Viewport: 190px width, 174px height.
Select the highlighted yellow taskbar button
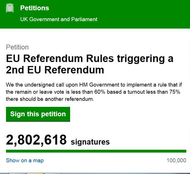(x=35, y=173)
